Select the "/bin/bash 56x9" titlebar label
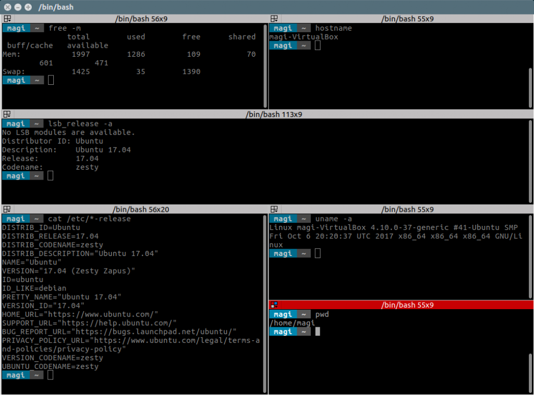This screenshot has width=534, height=395. 140,19
